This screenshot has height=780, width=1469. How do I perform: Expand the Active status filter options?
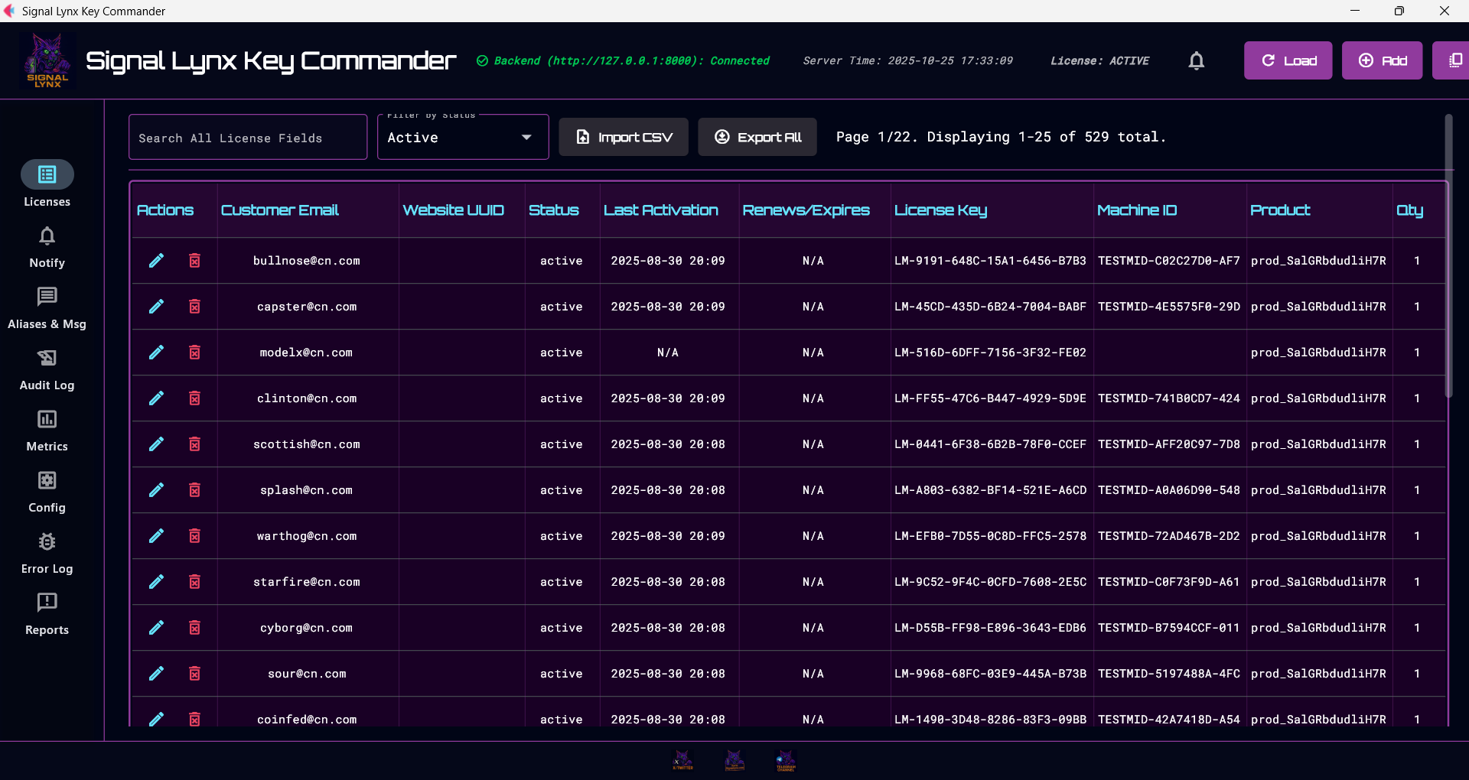coord(526,138)
